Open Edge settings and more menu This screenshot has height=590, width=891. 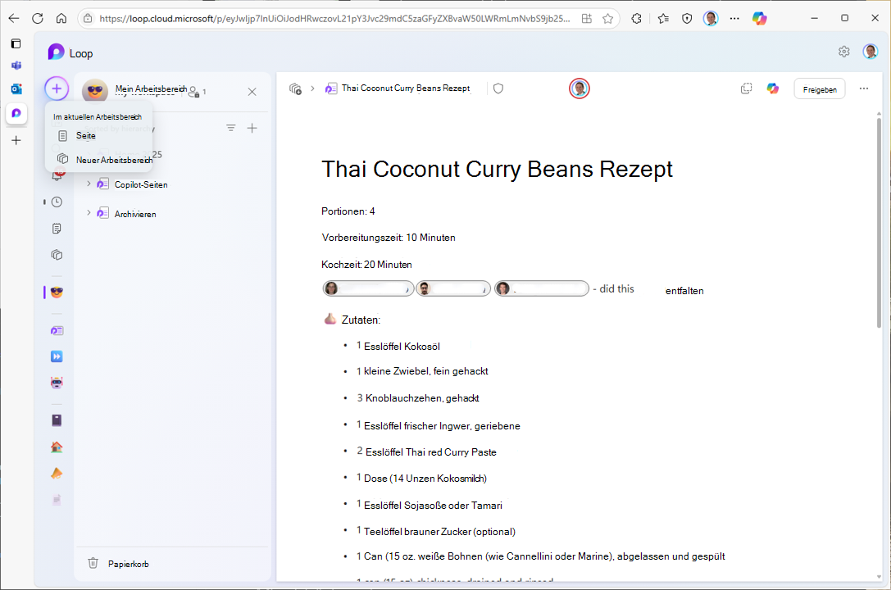coord(734,18)
